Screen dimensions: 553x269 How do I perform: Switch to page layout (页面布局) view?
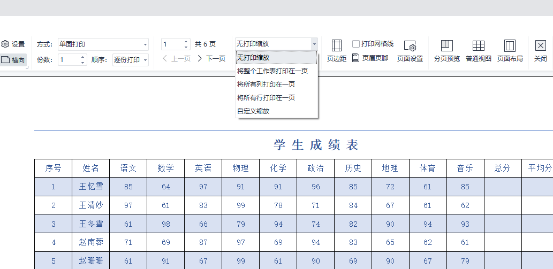point(510,51)
